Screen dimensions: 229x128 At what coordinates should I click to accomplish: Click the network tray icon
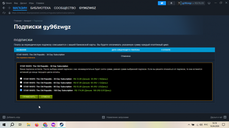click(x=197, y=125)
